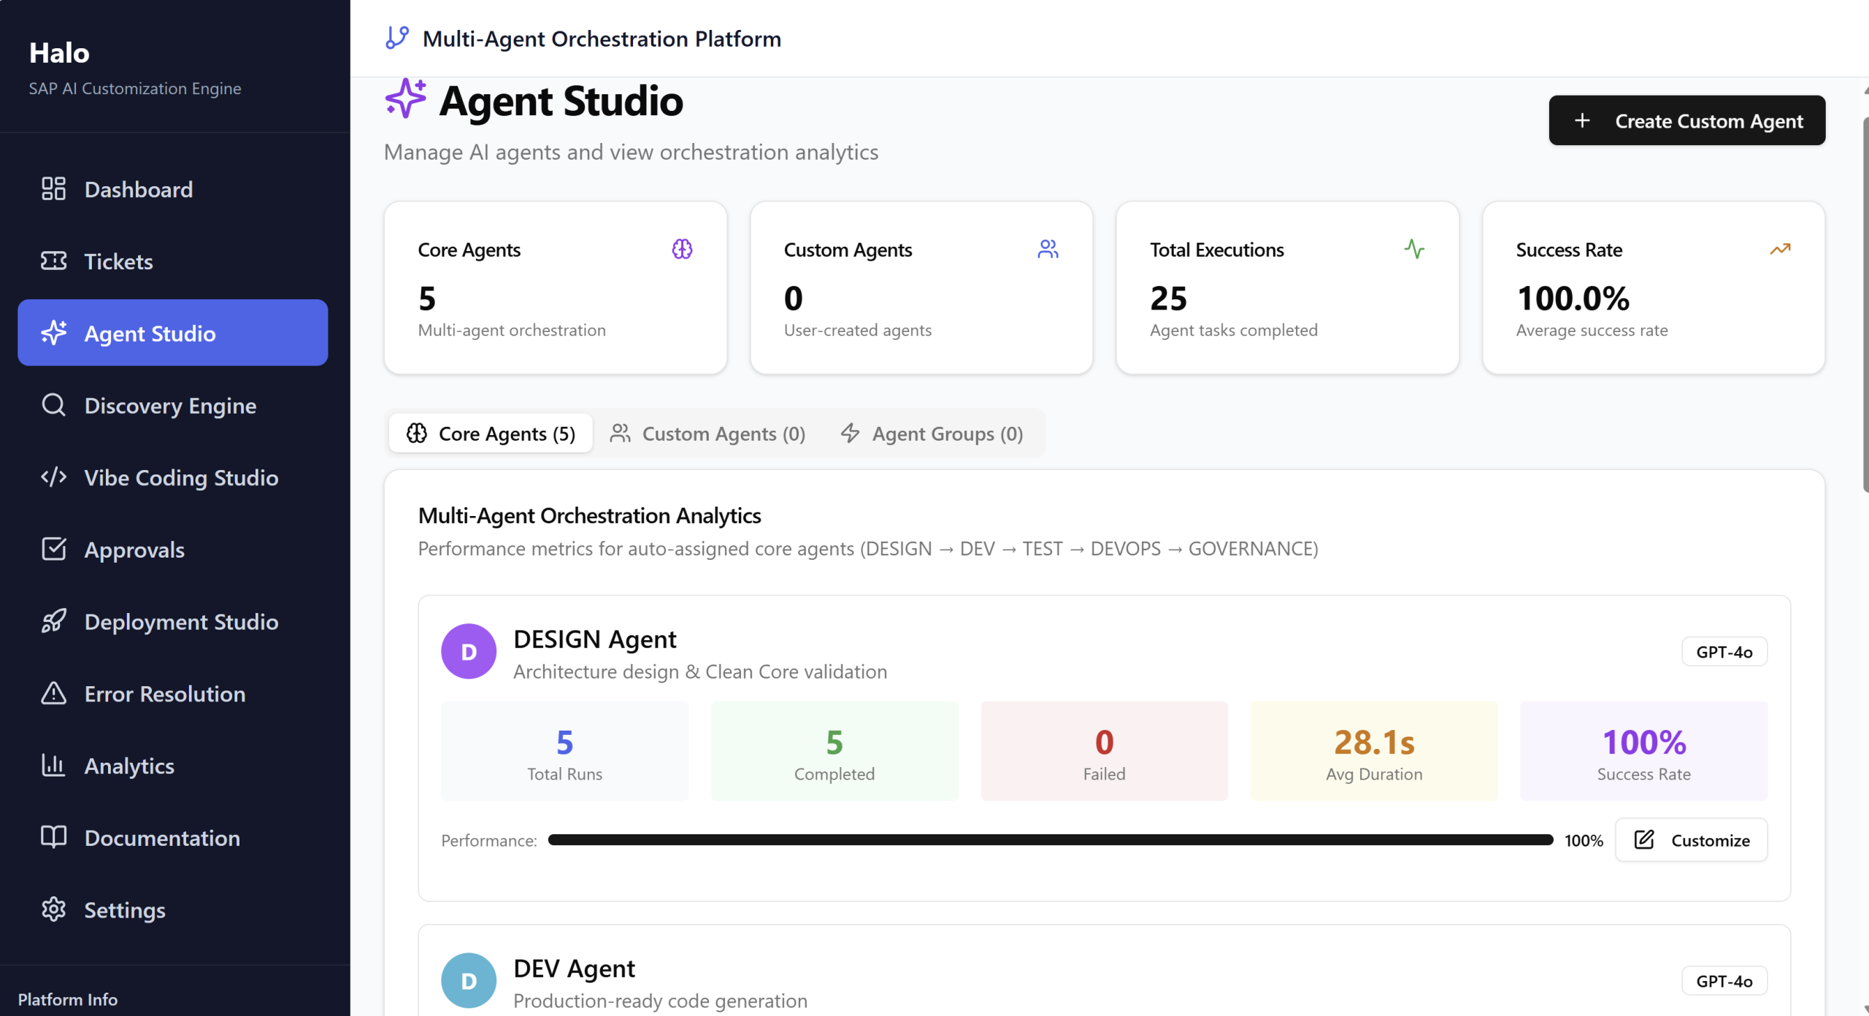Click the Analytics bar chart icon
This screenshot has height=1016, width=1869.
(53, 765)
